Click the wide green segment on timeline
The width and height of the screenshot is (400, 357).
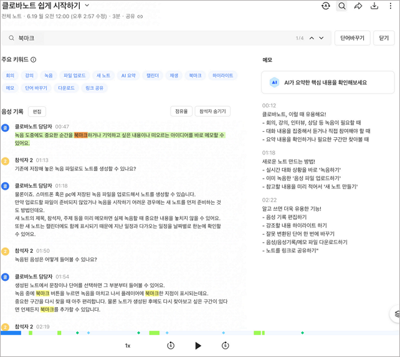(155, 333)
